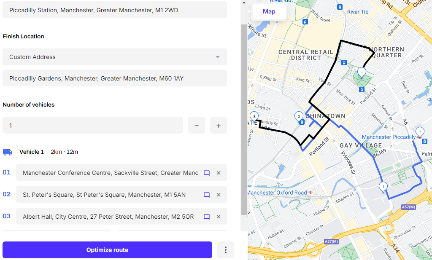Remove the Albert Hall stop

[219, 217]
